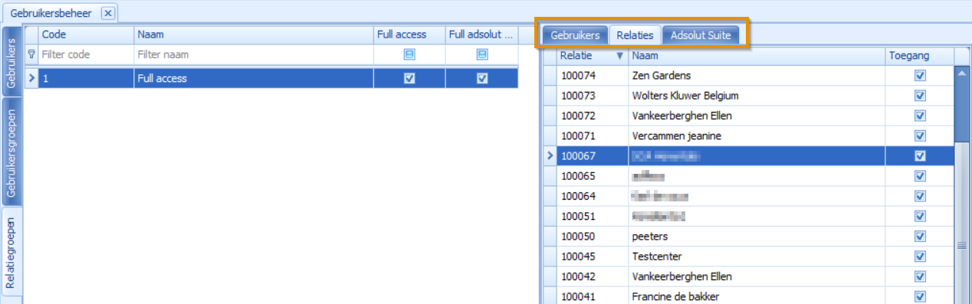Toggle Toegang for relation 100065

click(920, 176)
